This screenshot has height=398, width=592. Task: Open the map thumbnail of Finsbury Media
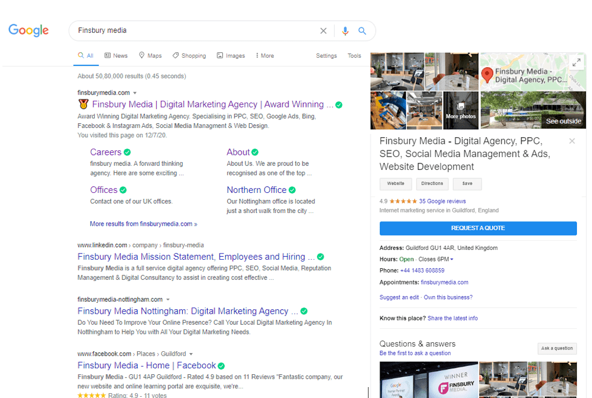(x=533, y=72)
